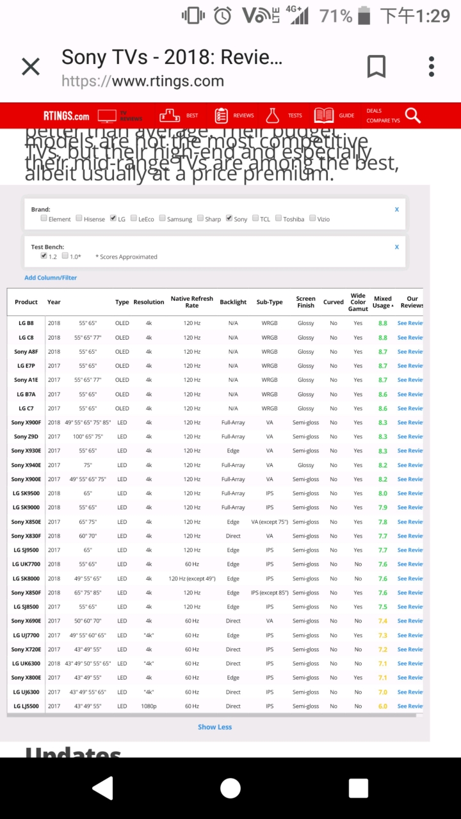The width and height of the screenshot is (461, 819).
Task: Select the 8.8 score for LG C8
Action: (383, 337)
